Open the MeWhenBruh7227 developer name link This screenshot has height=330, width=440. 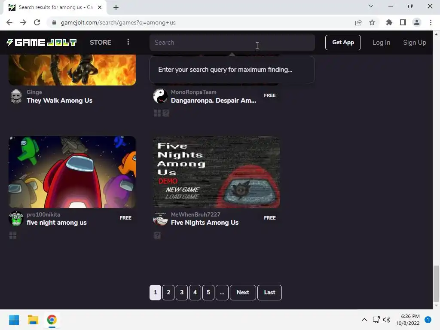tap(196, 214)
